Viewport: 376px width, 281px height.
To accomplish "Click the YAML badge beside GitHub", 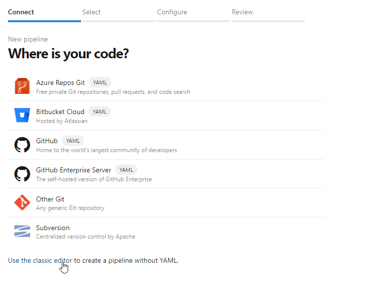I will click(73, 141).
